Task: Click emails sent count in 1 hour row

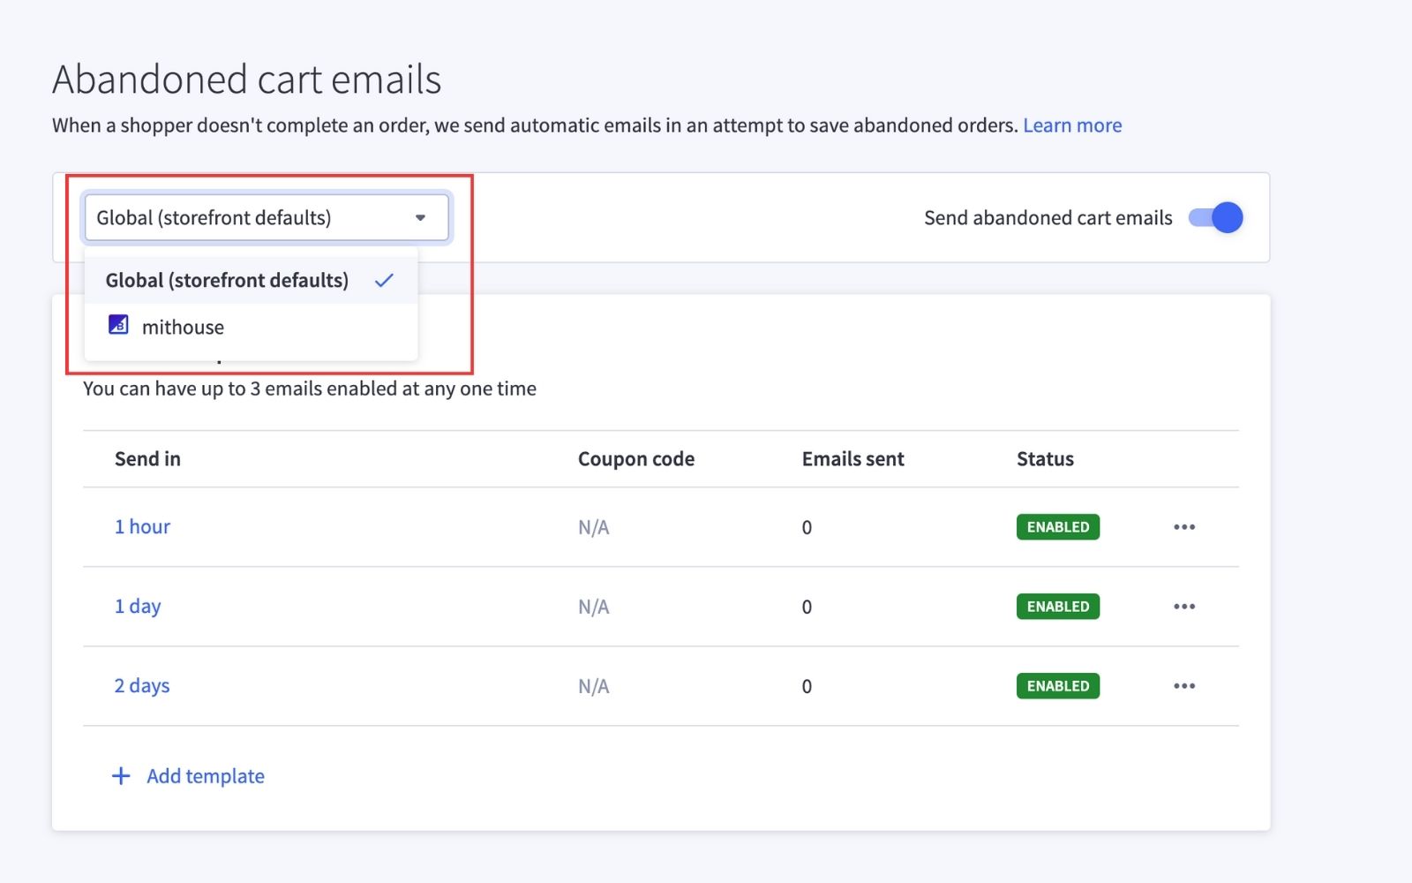Action: (807, 528)
